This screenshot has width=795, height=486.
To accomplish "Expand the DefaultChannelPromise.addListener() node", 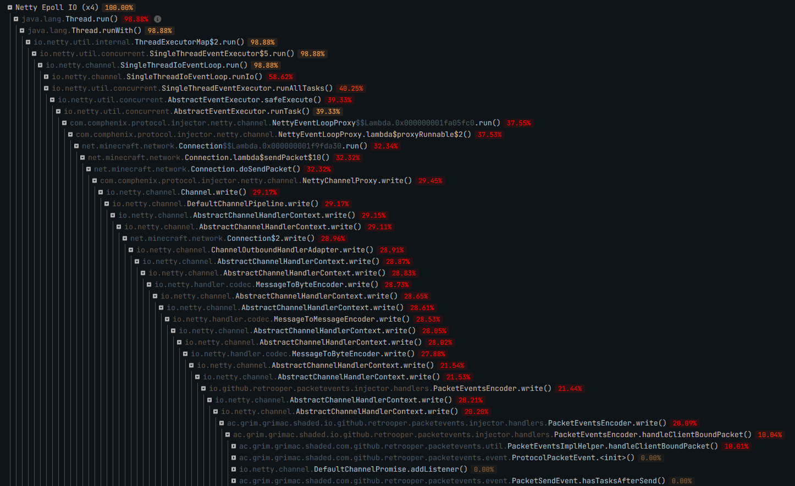I will point(234,470).
